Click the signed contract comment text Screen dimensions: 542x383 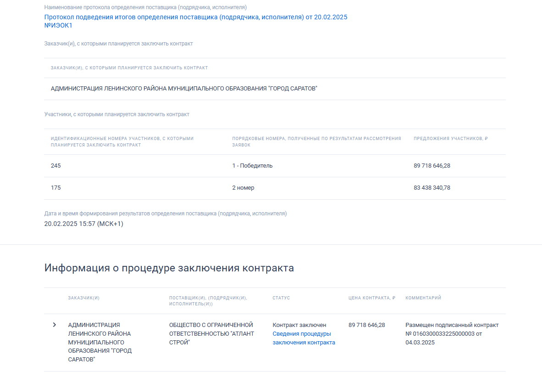[452, 333]
